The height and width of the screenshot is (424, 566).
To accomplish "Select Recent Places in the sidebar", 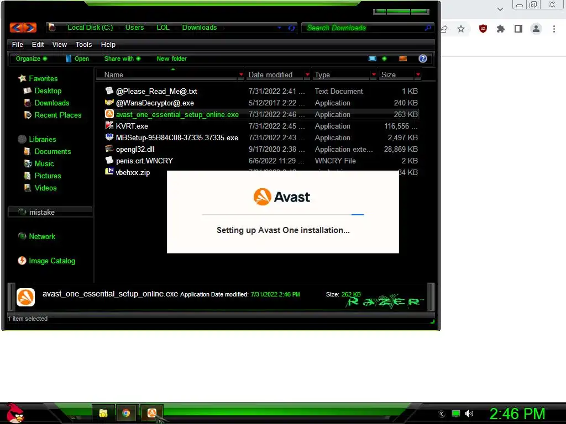I will tap(58, 115).
